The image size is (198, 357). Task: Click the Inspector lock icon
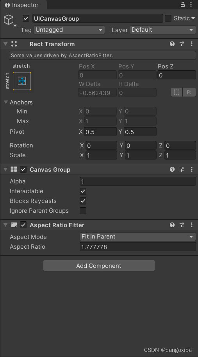tap(183, 5)
